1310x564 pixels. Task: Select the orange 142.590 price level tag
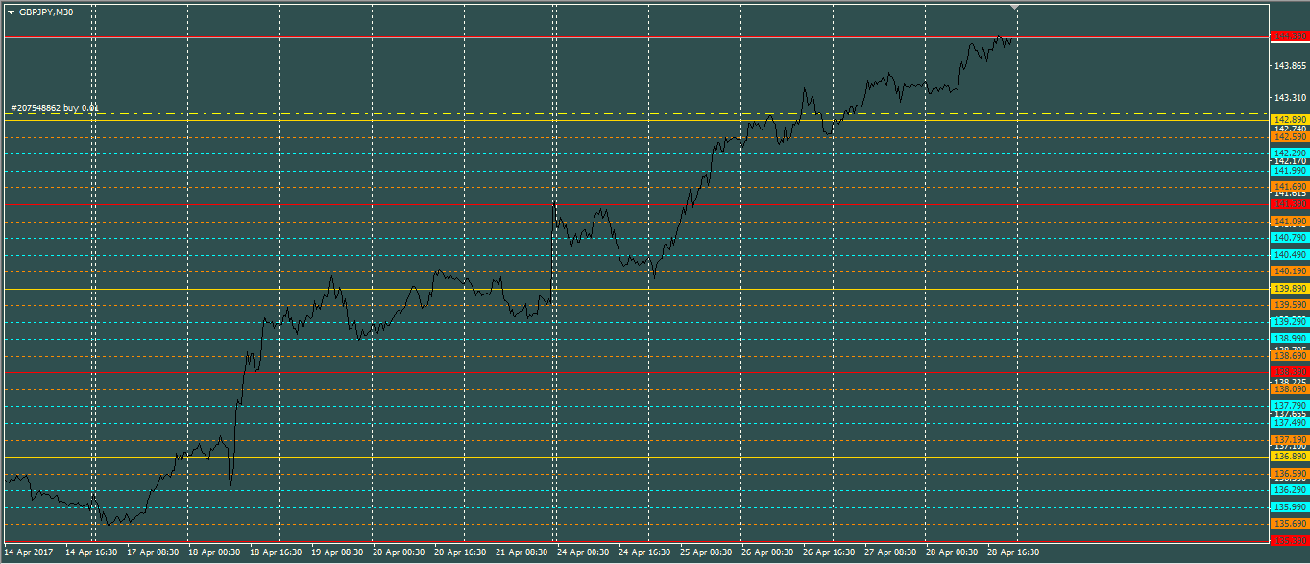click(1289, 137)
